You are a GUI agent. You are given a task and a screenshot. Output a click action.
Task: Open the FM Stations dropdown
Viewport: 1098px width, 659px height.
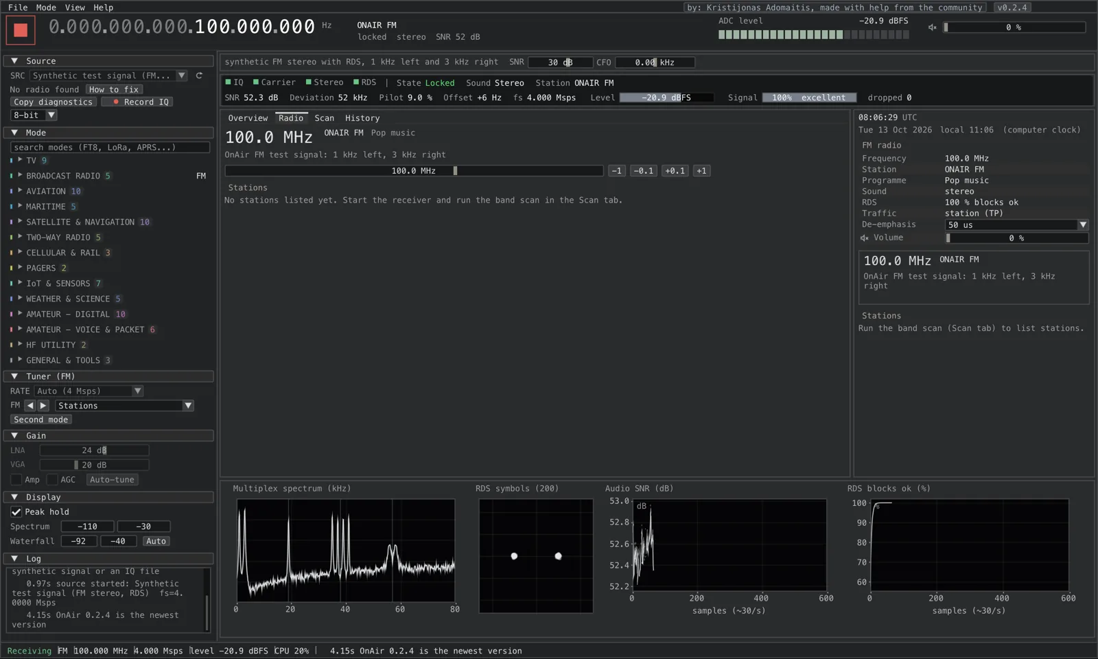tap(124, 406)
